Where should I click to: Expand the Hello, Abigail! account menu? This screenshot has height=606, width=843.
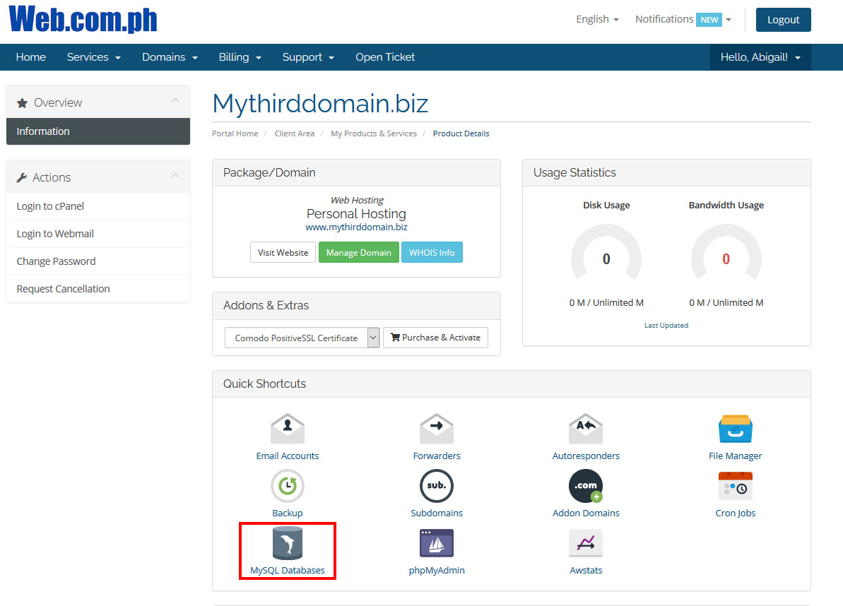point(760,57)
